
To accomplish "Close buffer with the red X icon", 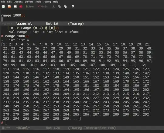I will coord(21,7).
